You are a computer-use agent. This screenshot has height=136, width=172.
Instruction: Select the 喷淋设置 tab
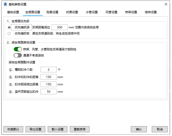pyautogui.click(x=151, y=12)
